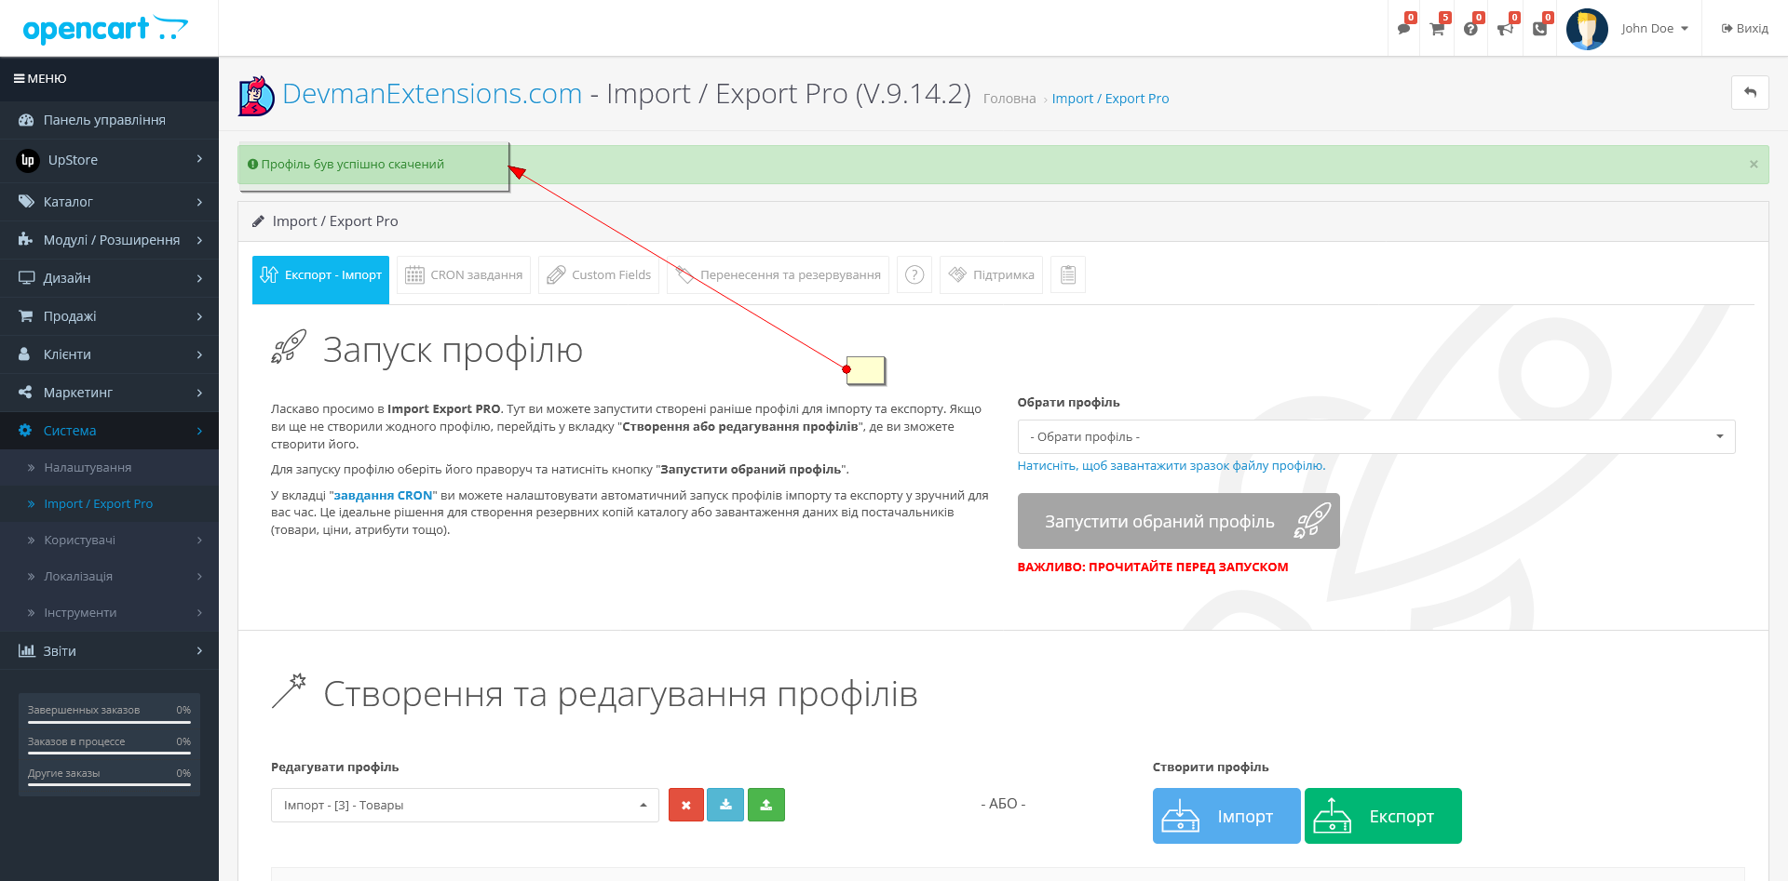Open the shopping cart notifications with badge 5
The height and width of the screenshot is (881, 1788).
[x=1438, y=29]
